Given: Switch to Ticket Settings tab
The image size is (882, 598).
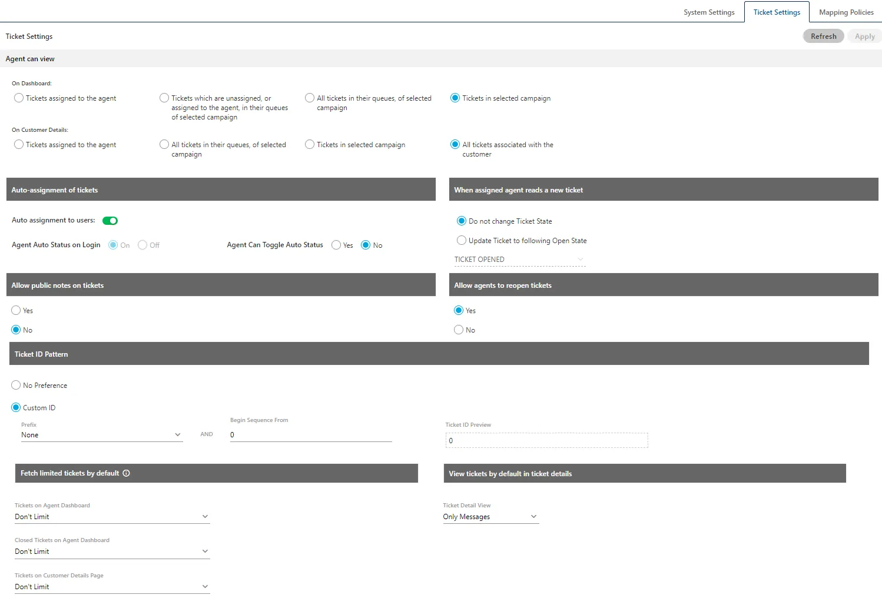Looking at the screenshot, I should [x=777, y=12].
